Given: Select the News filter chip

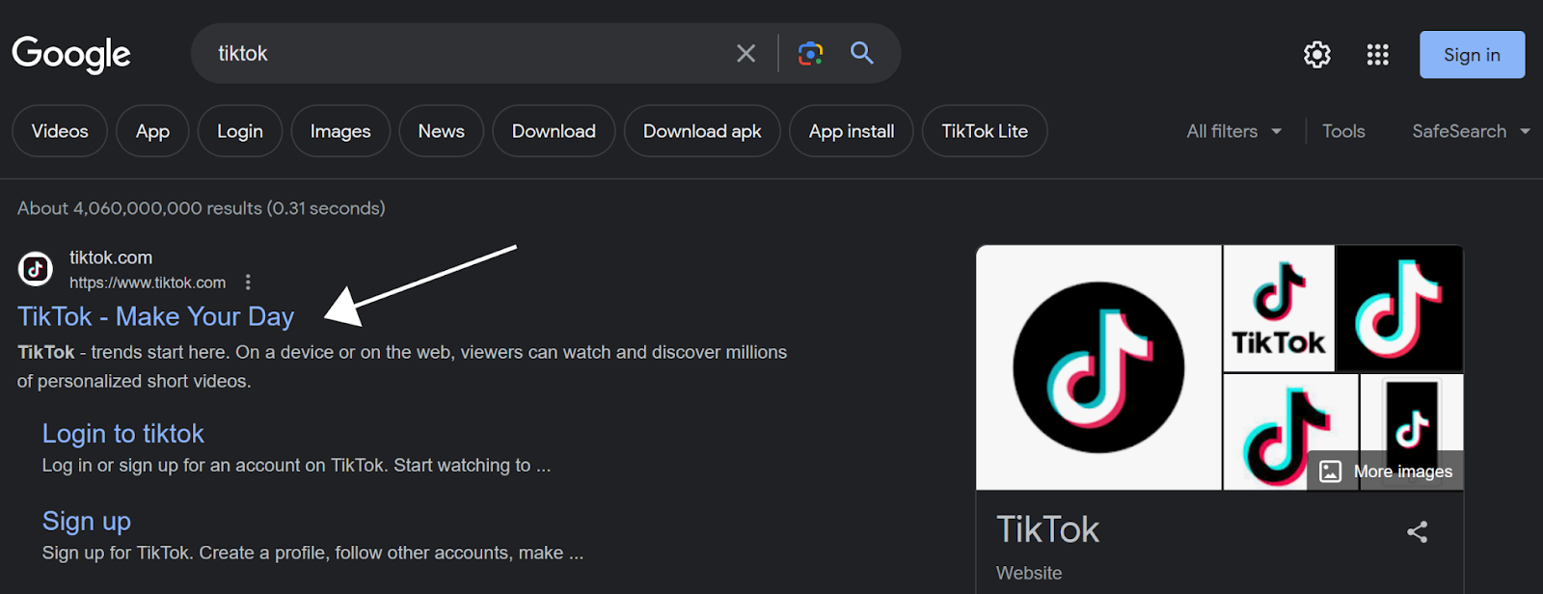Looking at the screenshot, I should click(442, 131).
